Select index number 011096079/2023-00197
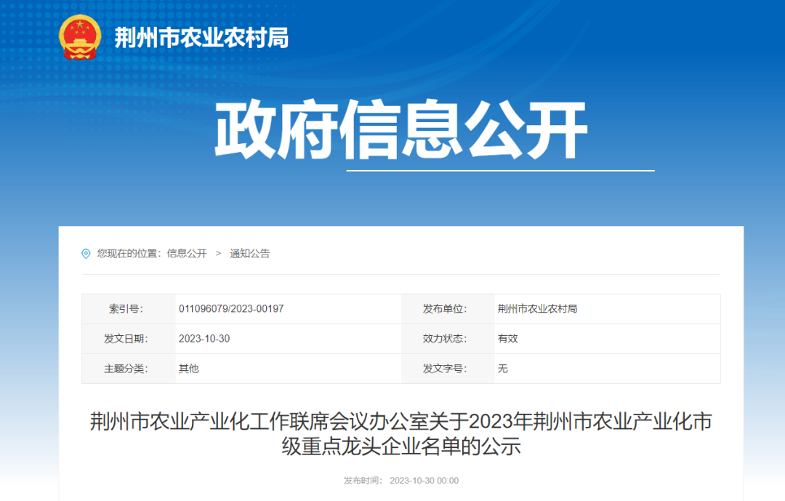 pyautogui.click(x=233, y=308)
